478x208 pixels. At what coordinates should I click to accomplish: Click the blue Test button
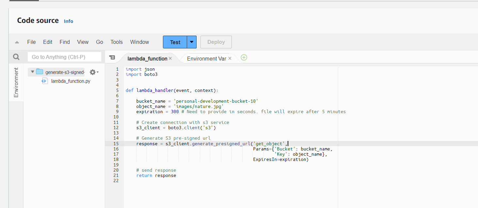click(x=175, y=42)
